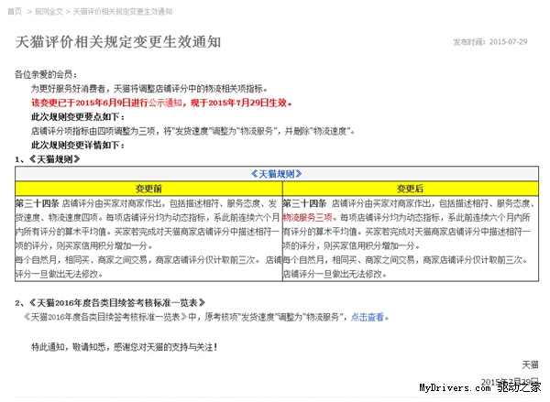
Task: Click the line 店铺评分项指标由四项调整为三项
Action: pos(192,131)
